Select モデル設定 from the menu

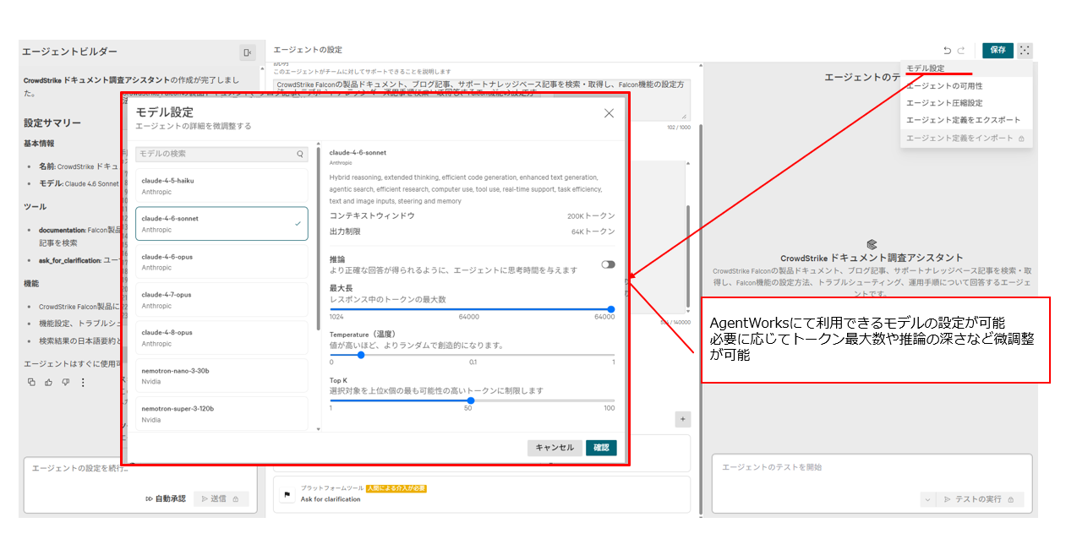(x=967, y=68)
